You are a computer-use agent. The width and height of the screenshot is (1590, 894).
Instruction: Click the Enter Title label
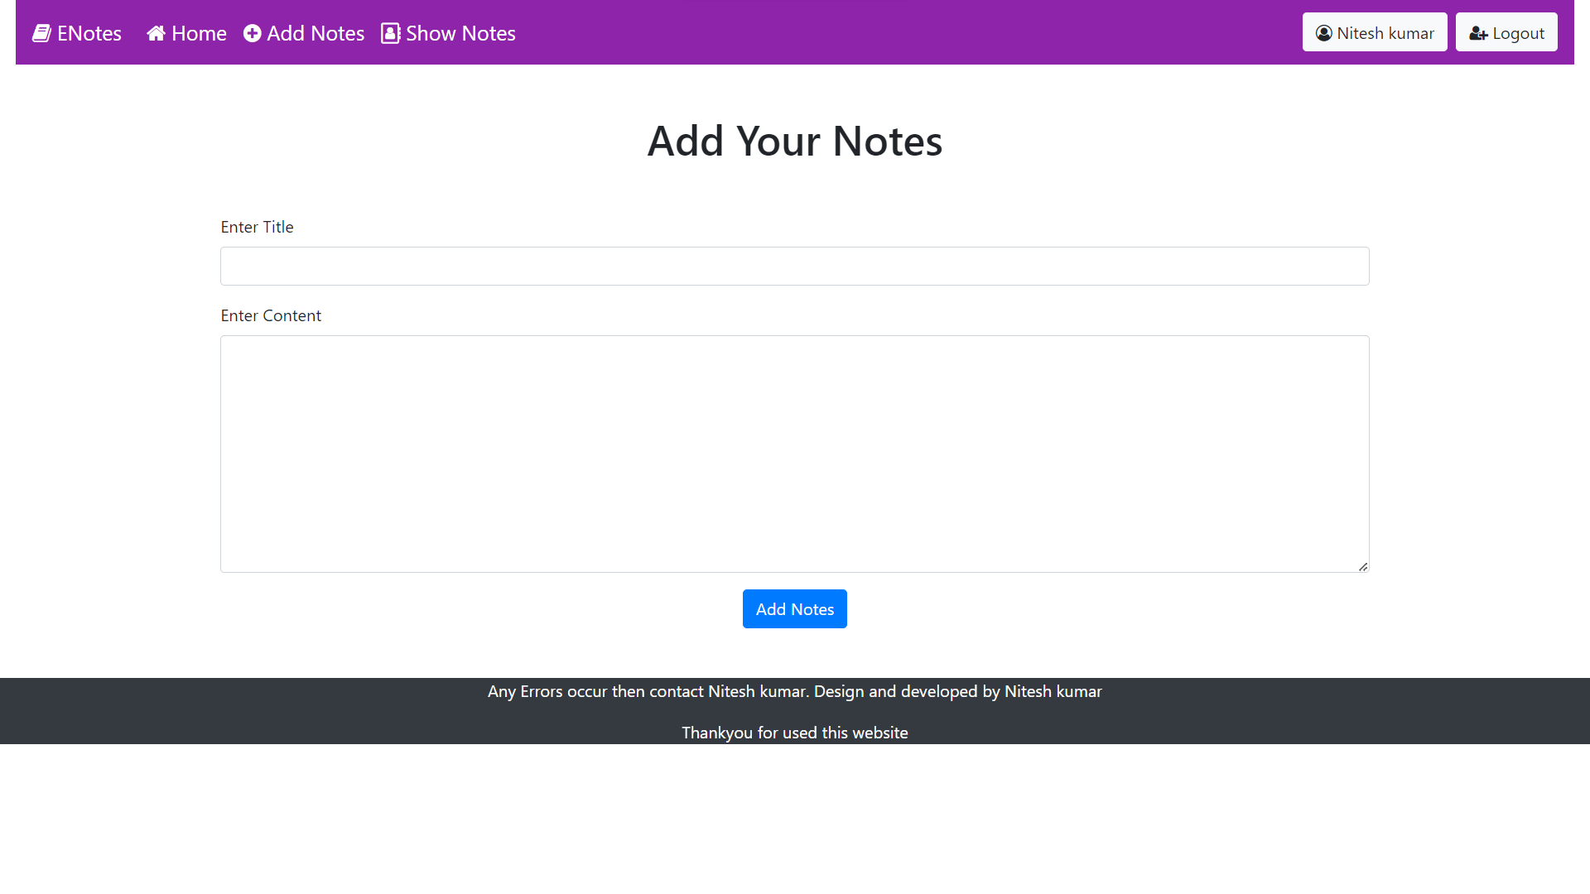(x=257, y=227)
